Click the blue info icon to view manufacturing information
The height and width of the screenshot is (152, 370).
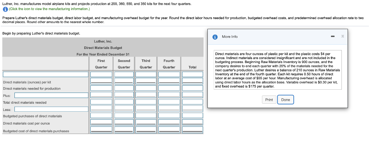click(x=5, y=9)
